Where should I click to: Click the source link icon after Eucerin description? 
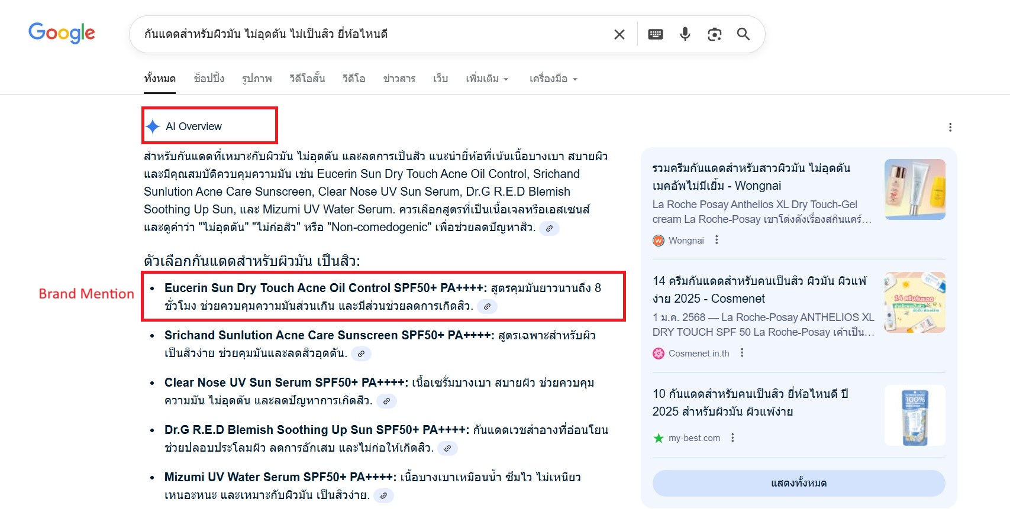[x=487, y=306]
